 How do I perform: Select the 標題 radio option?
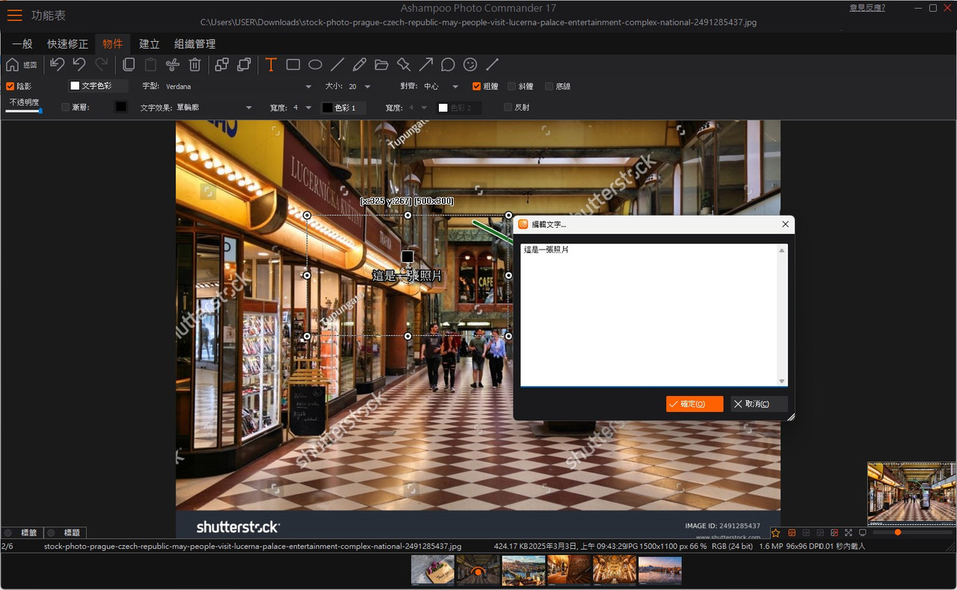(x=51, y=532)
